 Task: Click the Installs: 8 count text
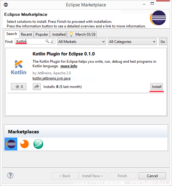tap(63, 87)
